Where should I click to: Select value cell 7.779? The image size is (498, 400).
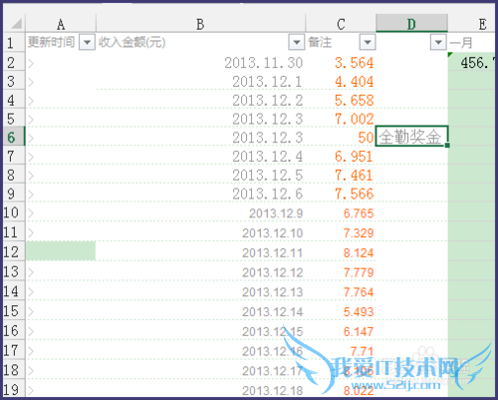coord(341,271)
